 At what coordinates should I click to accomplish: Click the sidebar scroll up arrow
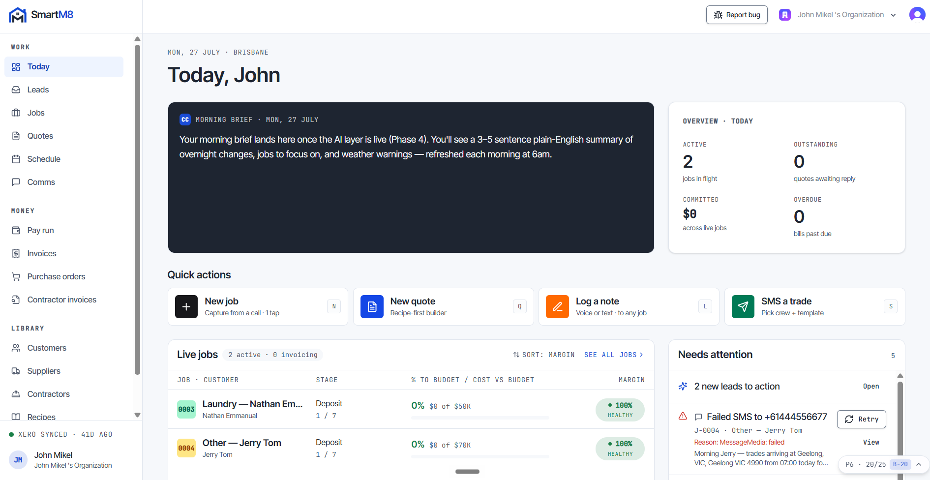pyautogui.click(x=138, y=39)
